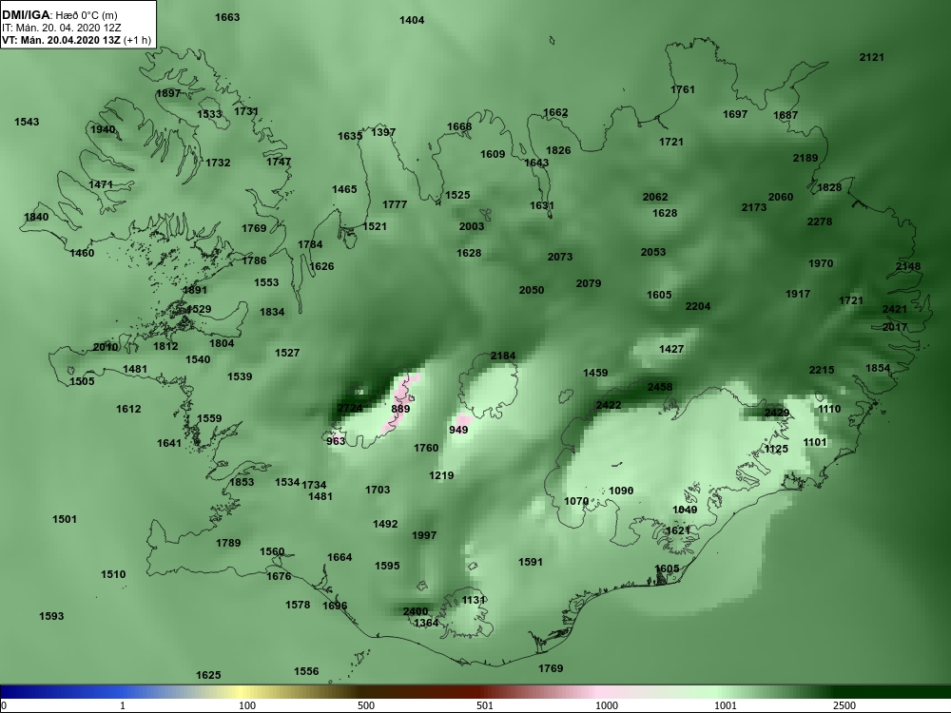Click the number 1663 at the top
The width and height of the screenshot is (951, 713).
tap(227, 17)
